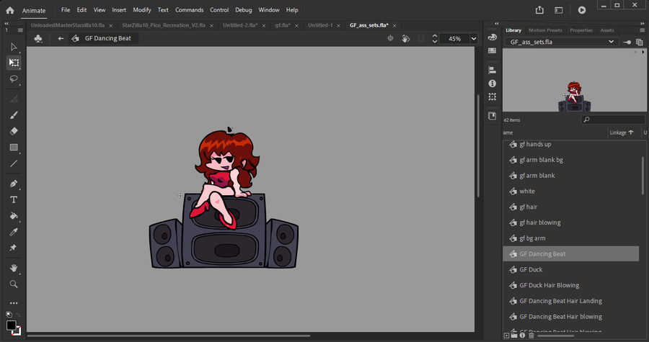The image size is (649, 342).
Task: Open the Modify menu
Action: tap(142, 10)
